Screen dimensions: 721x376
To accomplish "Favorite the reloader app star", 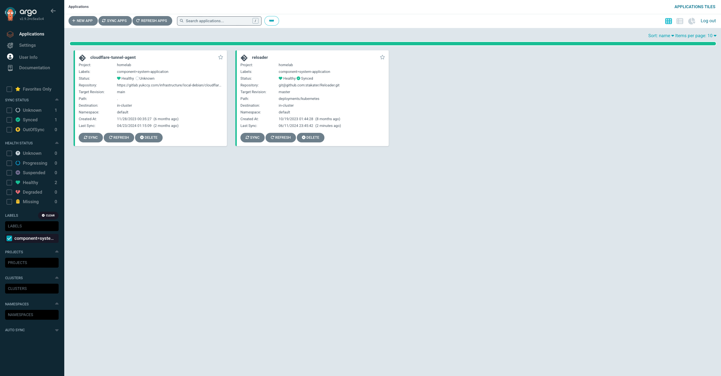I will [382, 57].
